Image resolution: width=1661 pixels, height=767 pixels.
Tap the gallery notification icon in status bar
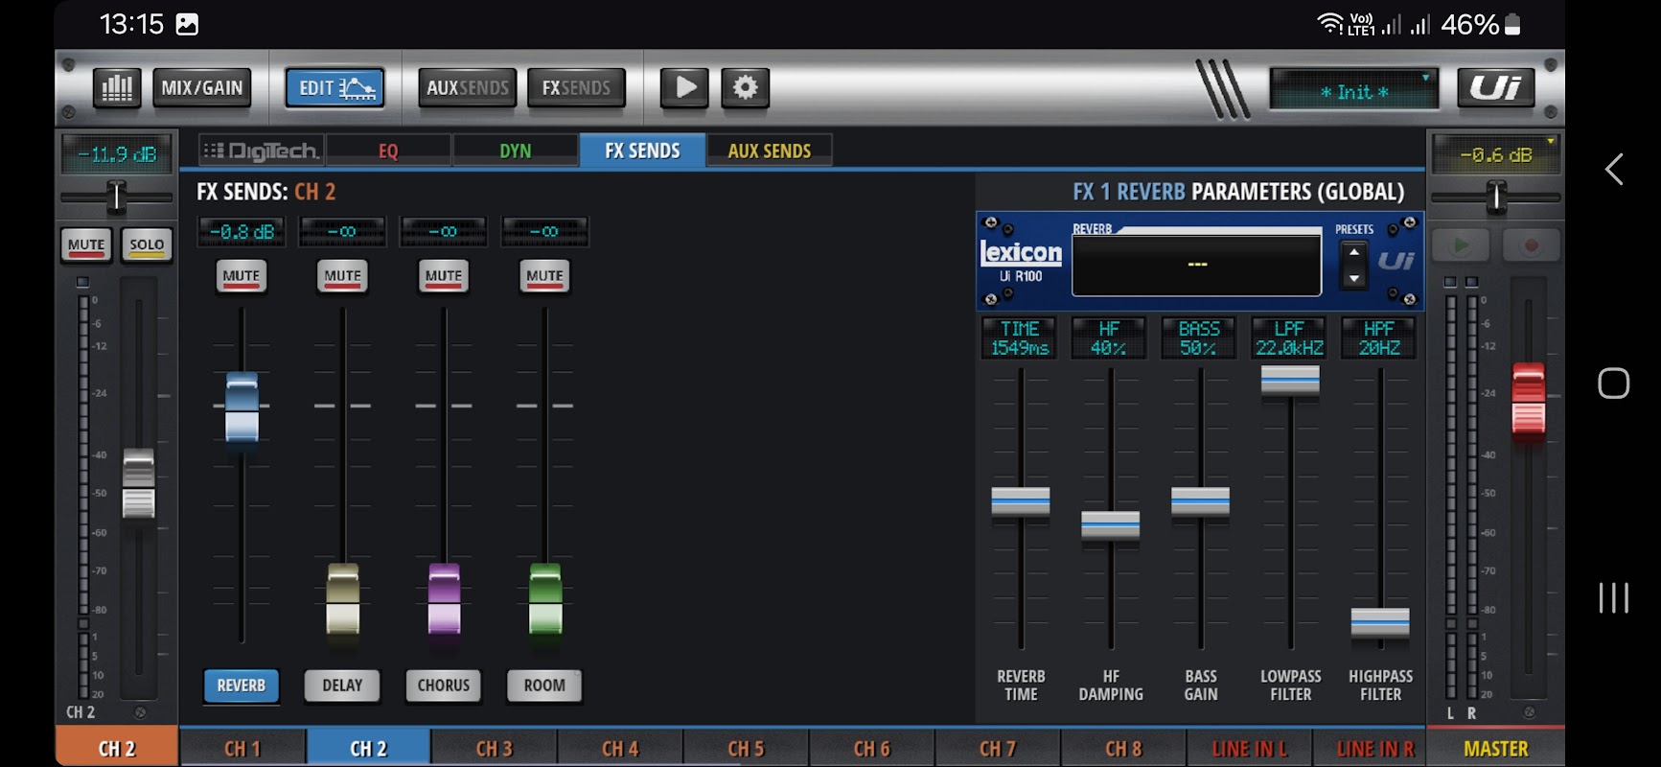[188, 24]
